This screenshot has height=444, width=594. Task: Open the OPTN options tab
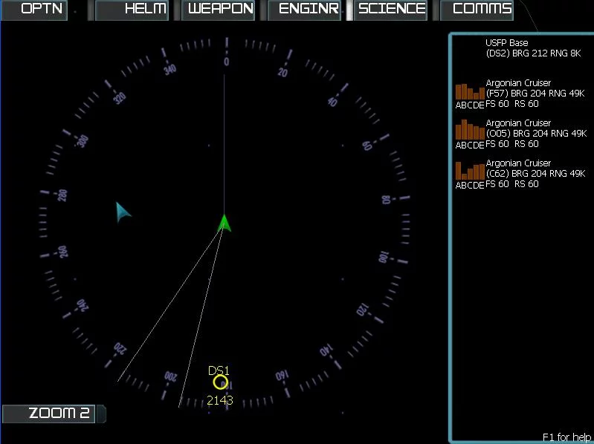(34, 9)
